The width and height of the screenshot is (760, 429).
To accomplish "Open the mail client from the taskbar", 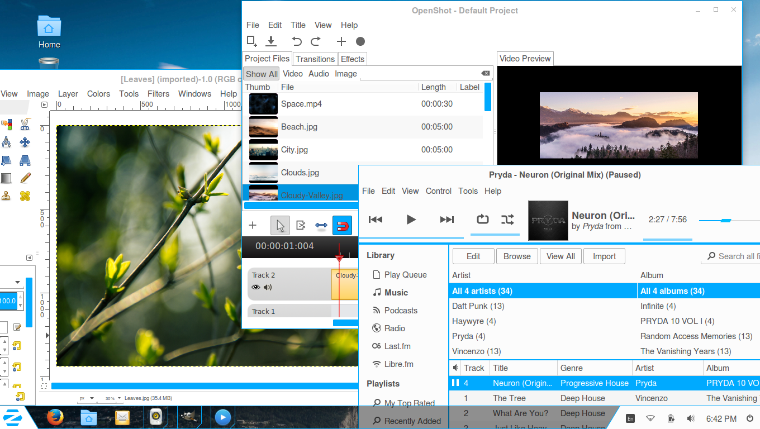I will (122, 417).
